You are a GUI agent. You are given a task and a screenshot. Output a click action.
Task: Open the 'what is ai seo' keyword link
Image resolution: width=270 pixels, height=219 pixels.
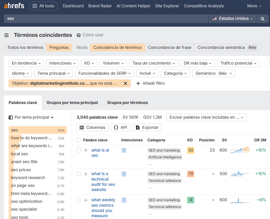100,153
